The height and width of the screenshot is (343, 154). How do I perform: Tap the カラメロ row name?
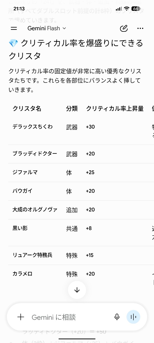(x=22, y=274)
